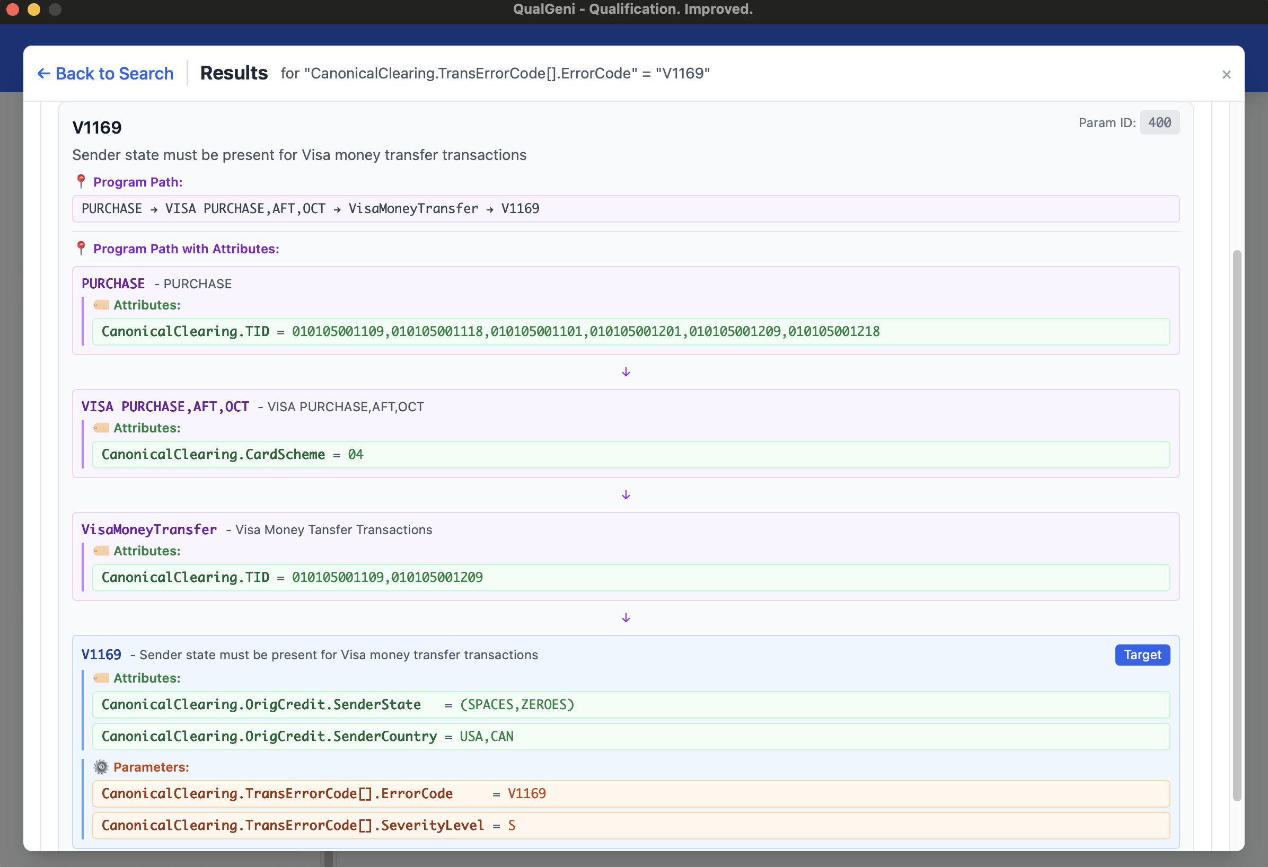Screen dimensions: 1268x867
Task: Click the down arrow below the PURCHASE card
Action: pos(626,371)
